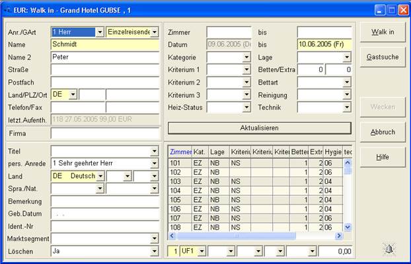Click the departure date field 10.06.2005 (Fr)
The image size is (411, 264).
324,44
